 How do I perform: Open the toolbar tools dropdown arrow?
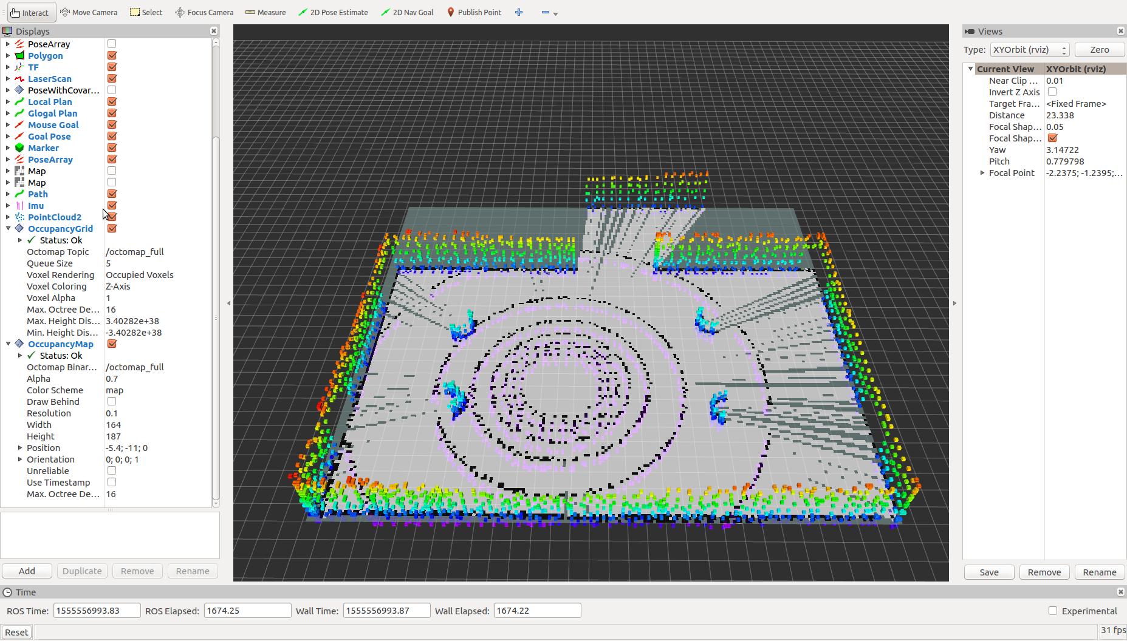[556, 13]
